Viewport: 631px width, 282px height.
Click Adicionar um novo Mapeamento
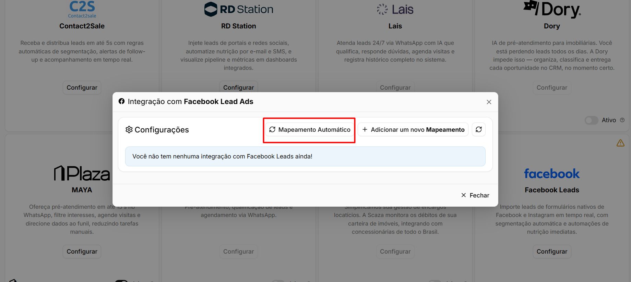pos(413,130)
